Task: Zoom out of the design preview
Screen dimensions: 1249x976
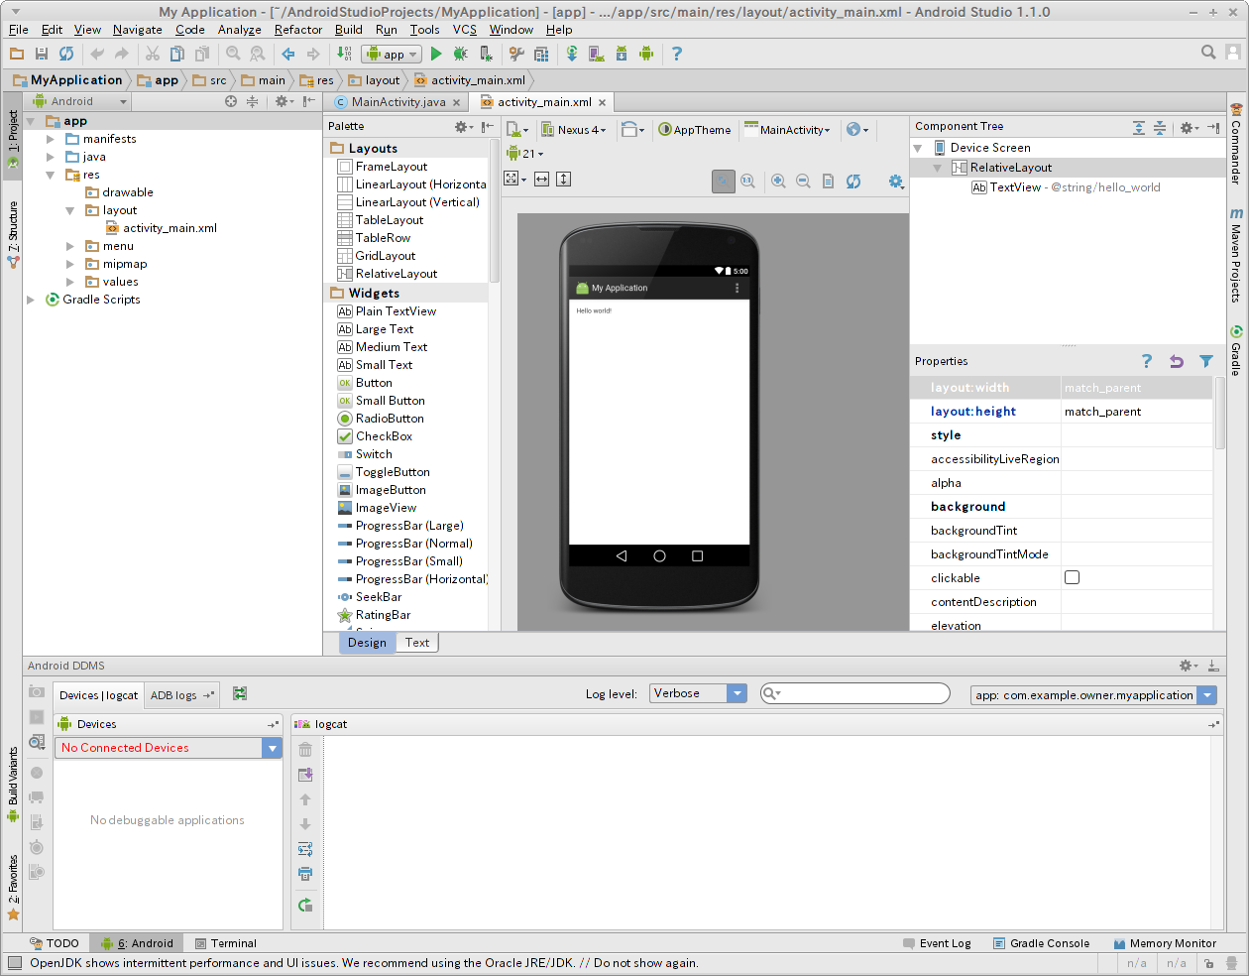Action: click(803, 181)
